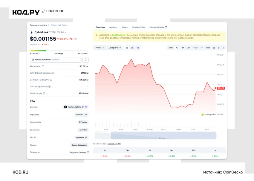Click the Solana Ecosystem chain tag
This screenshot has height=181, width=254.
(79, 145)
